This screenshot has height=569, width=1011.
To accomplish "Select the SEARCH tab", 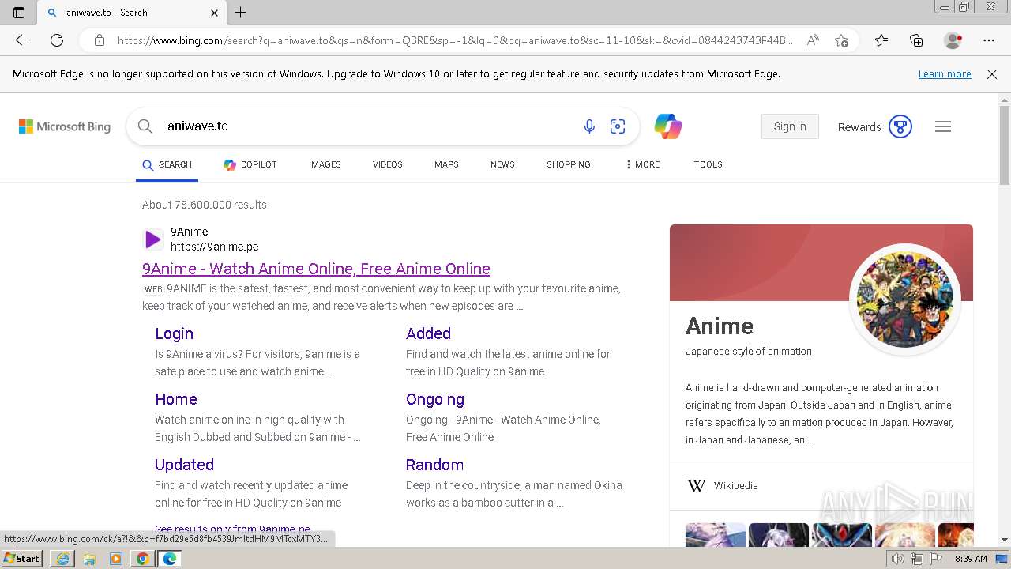I will click(167, 164).
